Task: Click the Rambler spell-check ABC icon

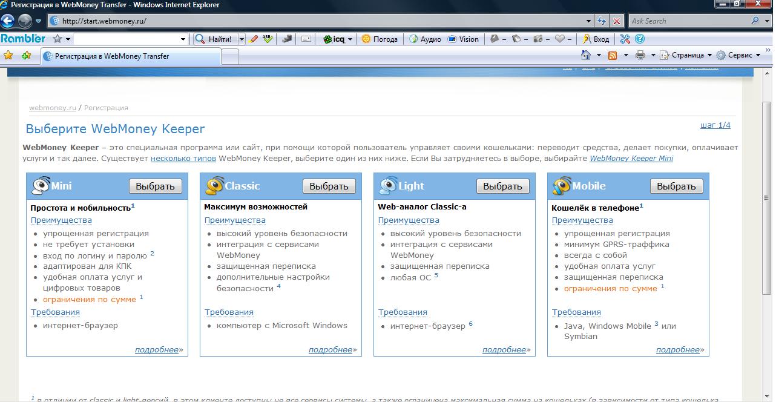Action: 268,39
